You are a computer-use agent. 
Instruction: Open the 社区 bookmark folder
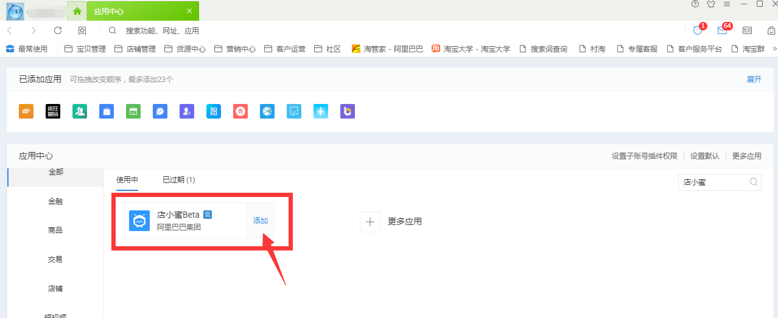click(328, 49)
